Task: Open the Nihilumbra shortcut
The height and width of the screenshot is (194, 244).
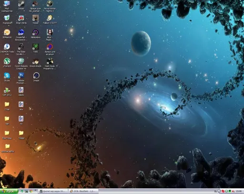Action: [35, 34]
